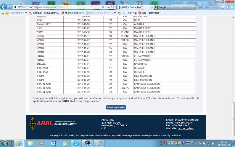Click PJ7PT row dated 2012-03-09

click(x=116, y=80)
